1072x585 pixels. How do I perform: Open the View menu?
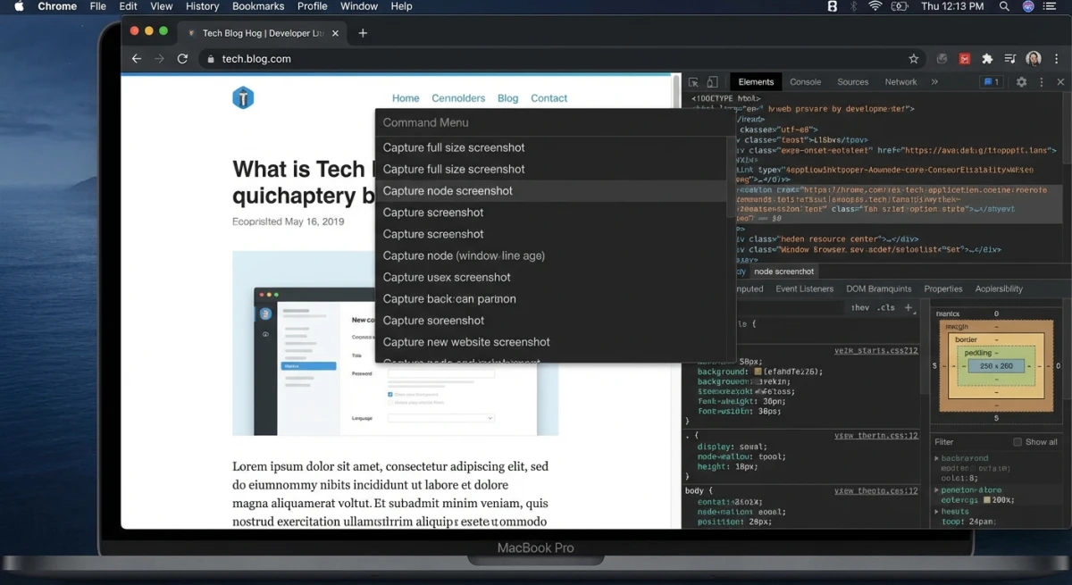(x=161, y=6)
